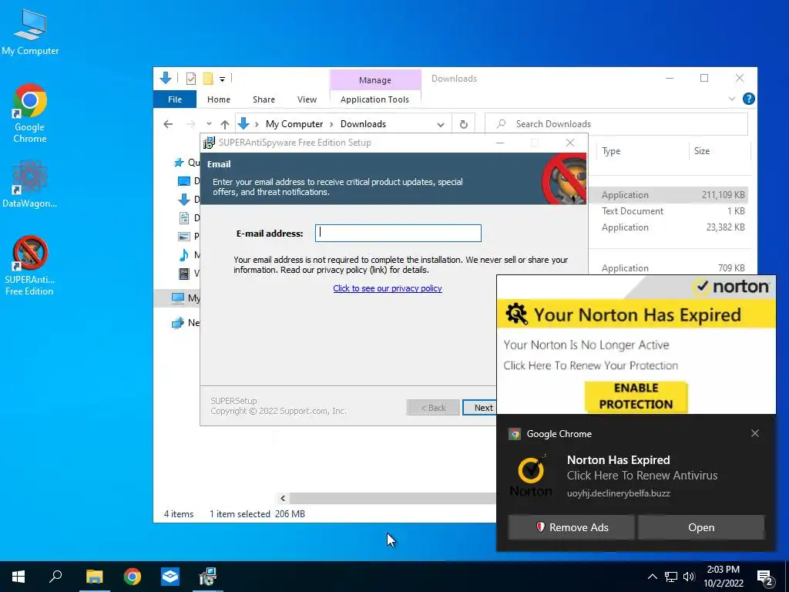Focus the Search Downloads field
The width and height of the screenshot is (789, 592).
(616, 124)
